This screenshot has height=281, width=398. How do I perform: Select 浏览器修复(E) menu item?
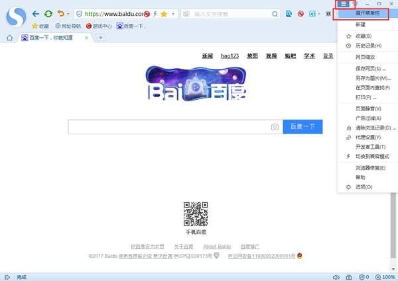367,168
